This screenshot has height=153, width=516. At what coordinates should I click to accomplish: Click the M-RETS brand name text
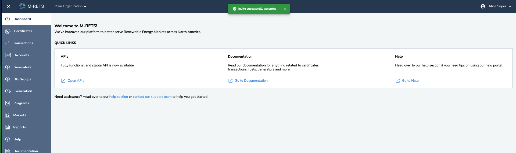(36, 6)
